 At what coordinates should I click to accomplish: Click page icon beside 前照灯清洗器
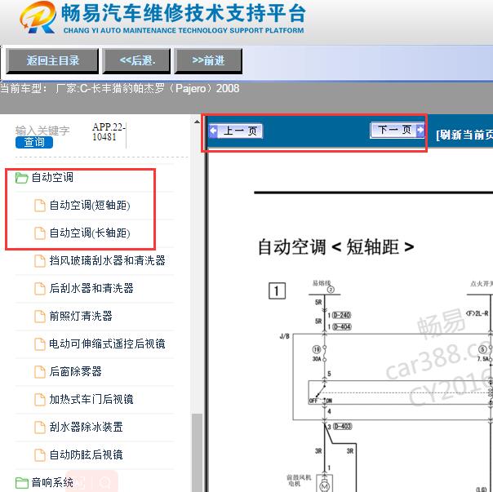pos(40,317)
